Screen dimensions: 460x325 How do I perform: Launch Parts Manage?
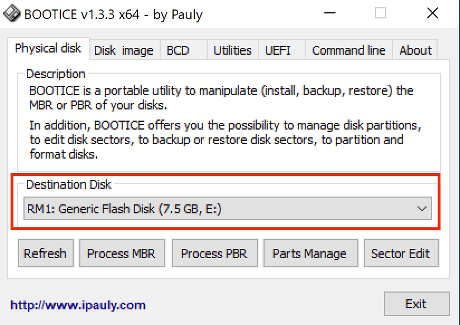coord(309,254)
